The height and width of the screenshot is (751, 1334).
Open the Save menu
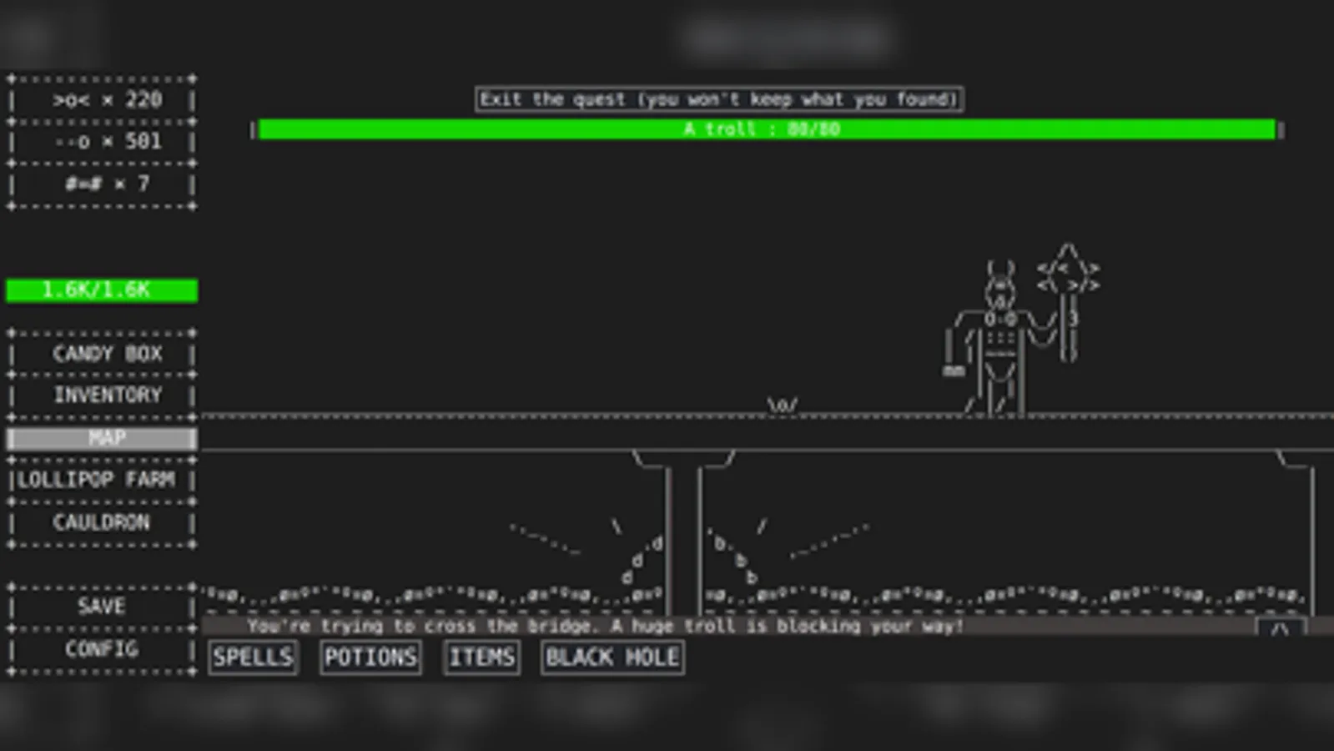coord(102,607)
